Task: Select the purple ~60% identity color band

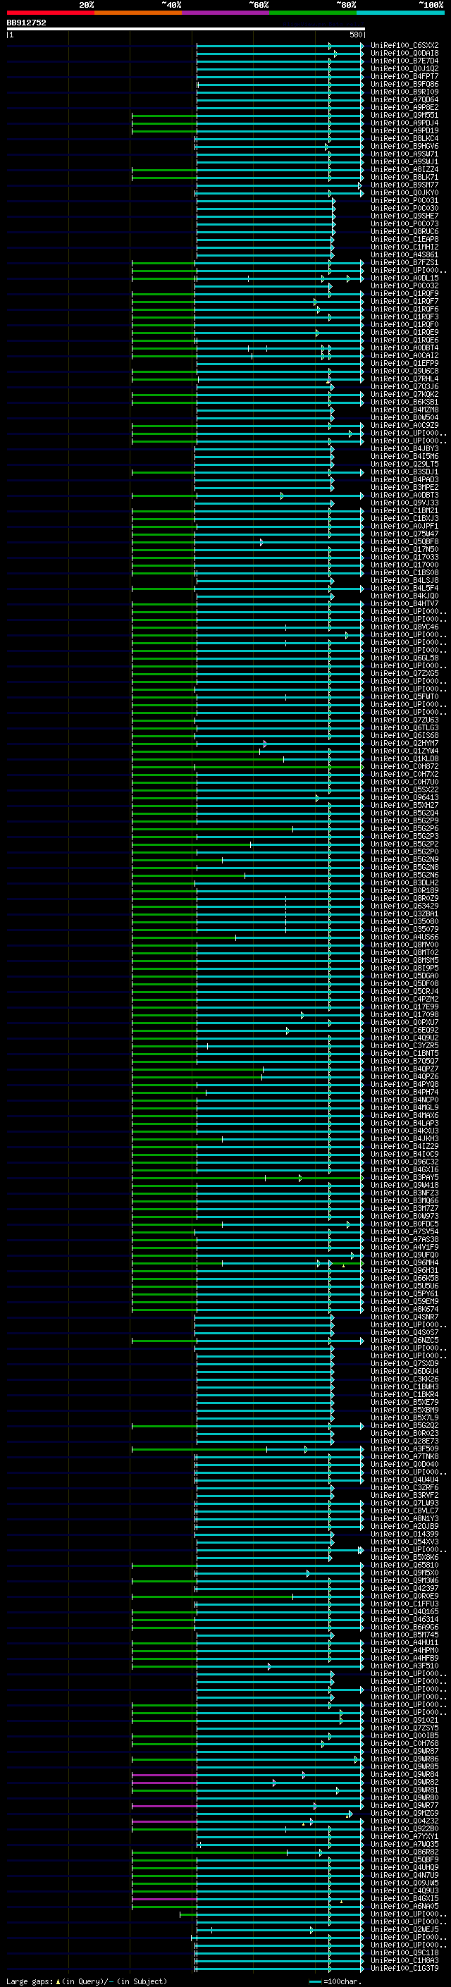Action: (x=226, y=13)
